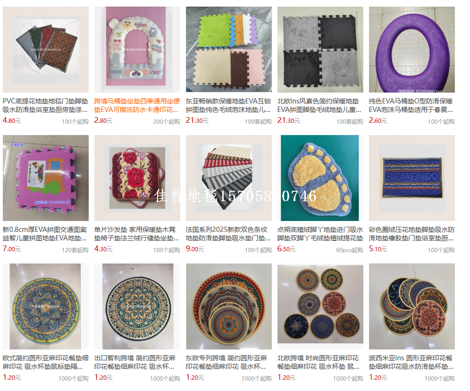This screenshot has width=470, height=391.
Task: Open 东亚畅销款保暖地垫EVA互锁 title link
Action: [x=228, y=106]
